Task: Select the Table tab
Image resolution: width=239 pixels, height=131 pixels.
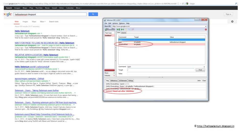Action: tap(118, 33)
